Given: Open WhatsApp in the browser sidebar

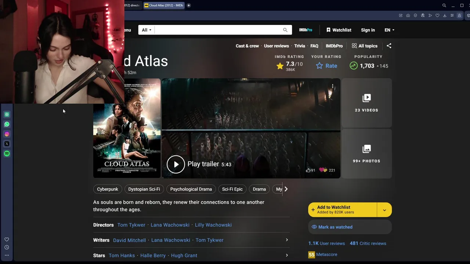Looking at the screenshot, I should [x=7, y=124].
